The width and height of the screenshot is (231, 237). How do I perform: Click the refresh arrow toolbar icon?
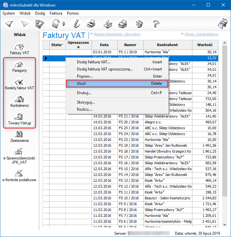tap(140, 24)
